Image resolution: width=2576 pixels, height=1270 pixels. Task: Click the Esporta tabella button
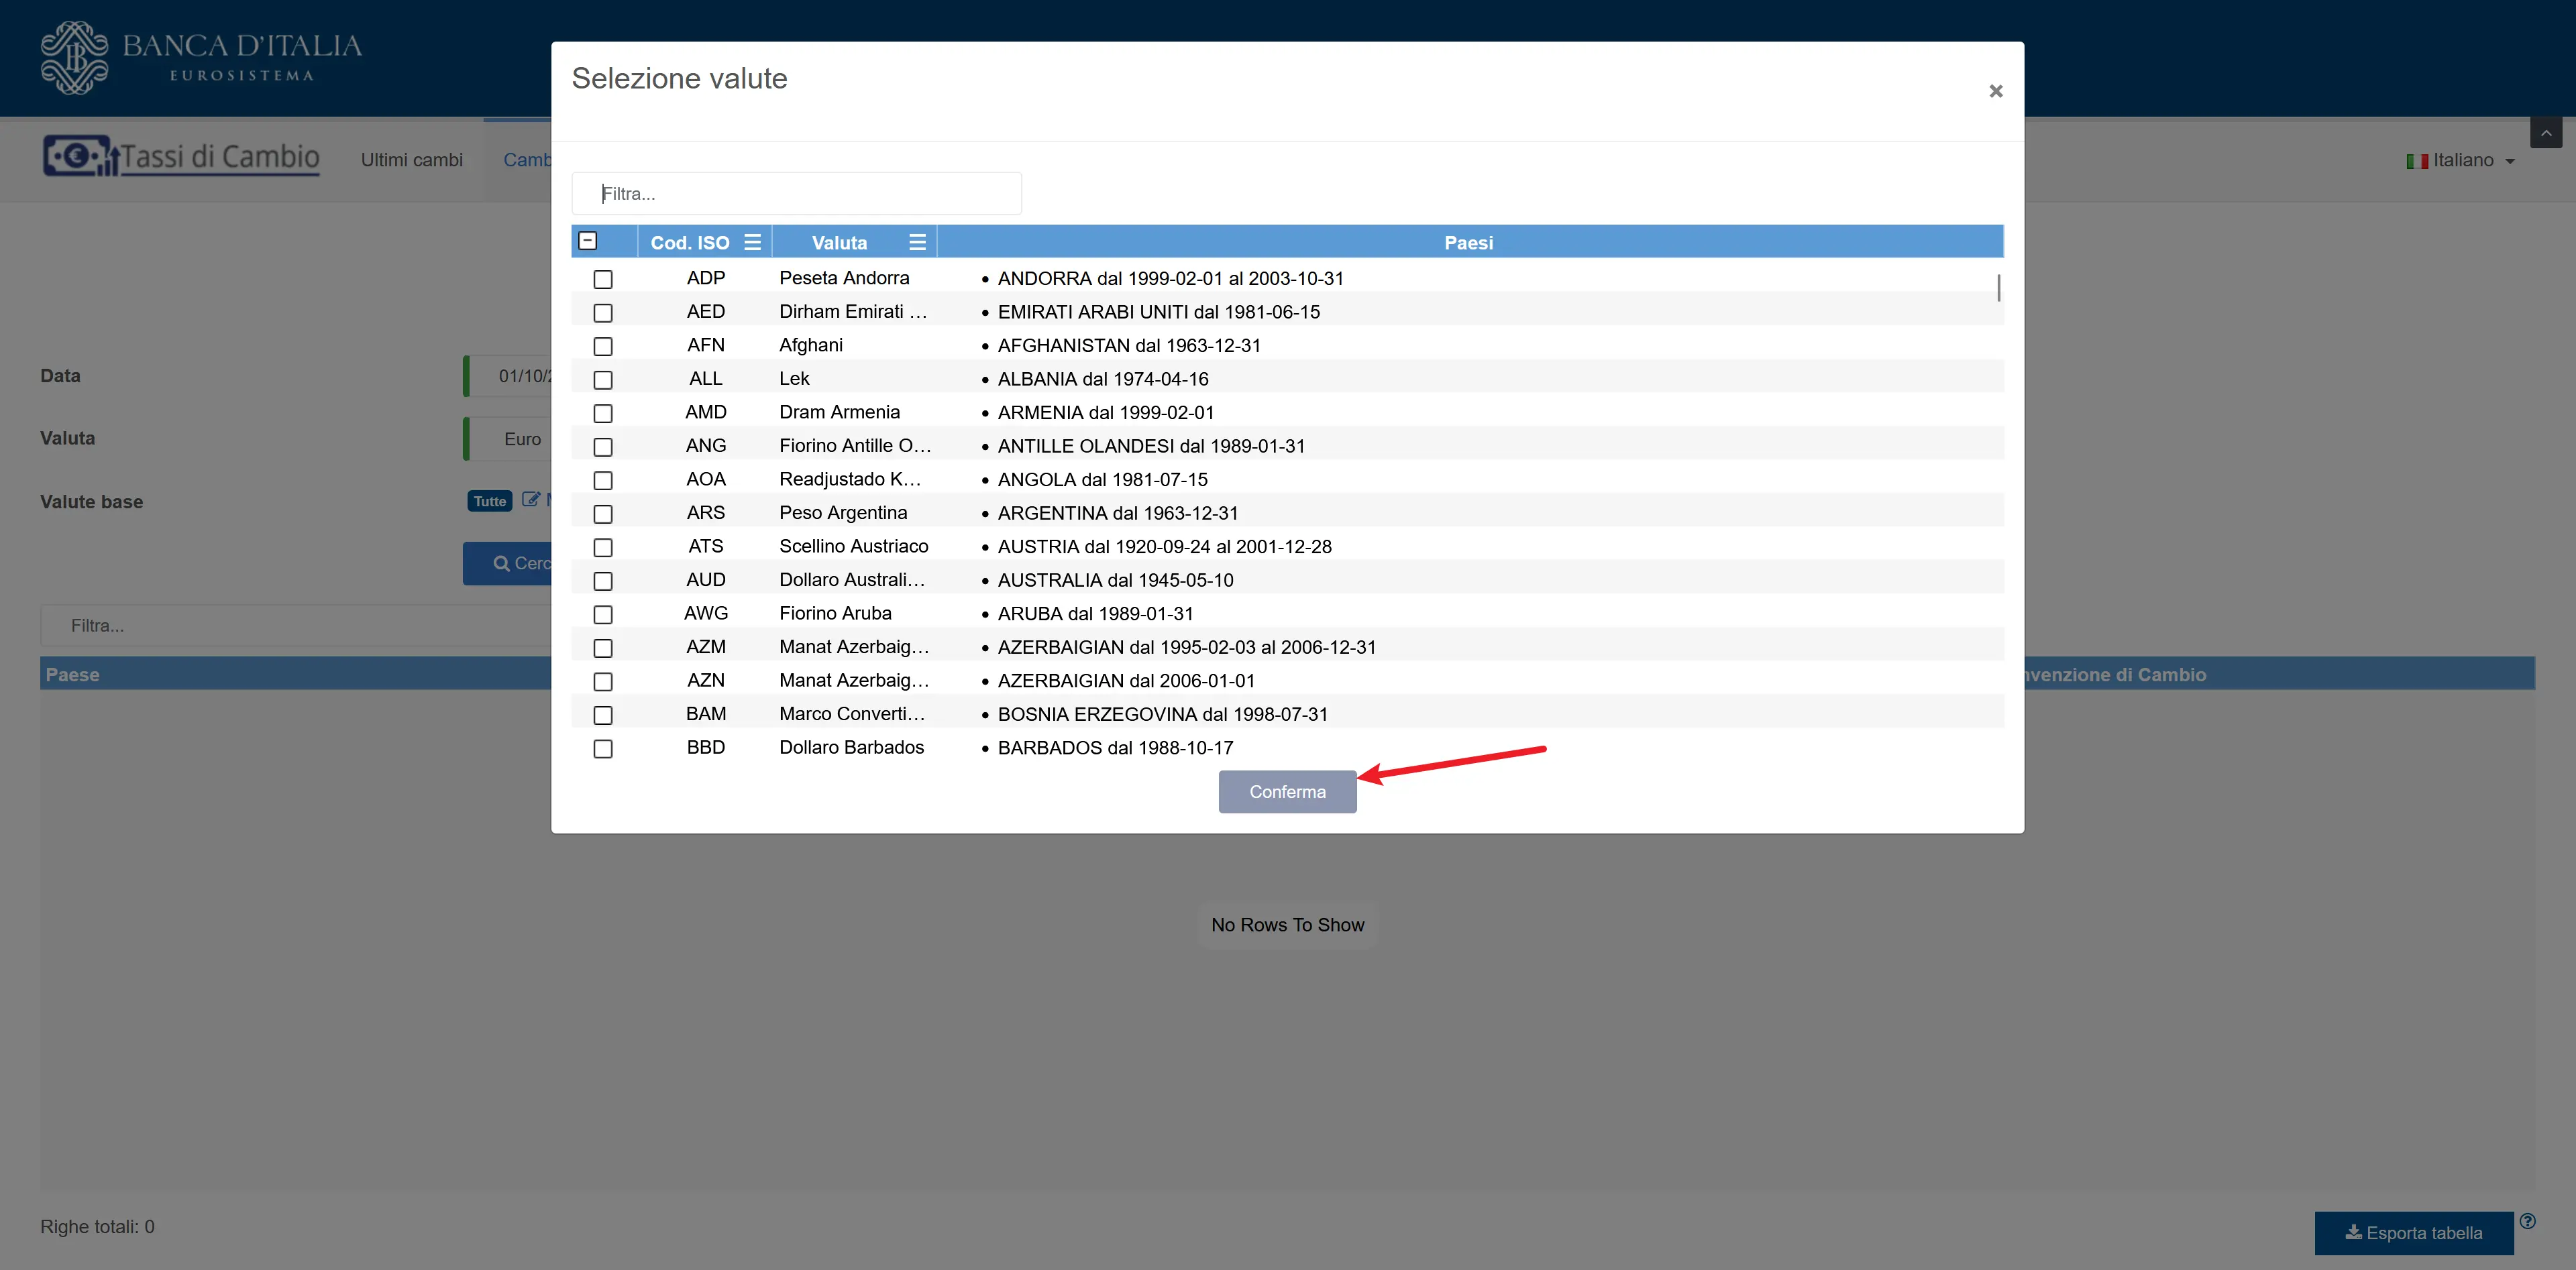coord(2413,1233)
